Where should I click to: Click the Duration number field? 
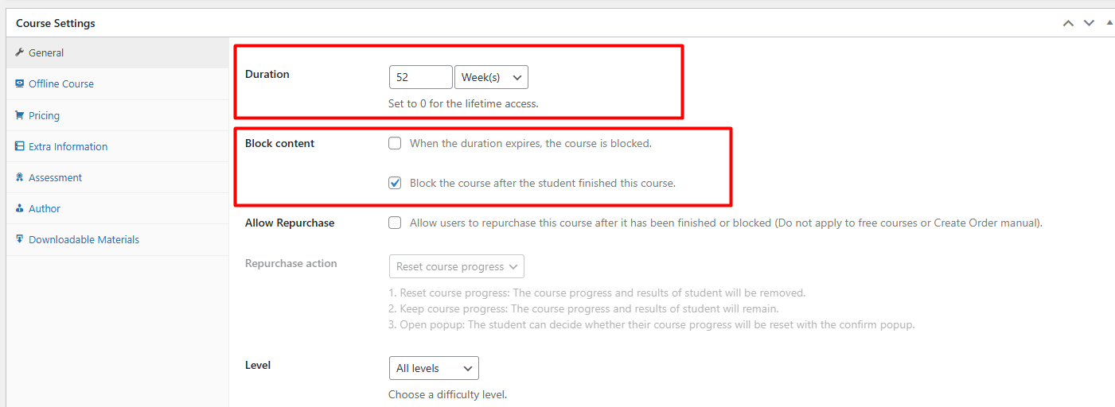pyautogui.click(x=421, y=77)
